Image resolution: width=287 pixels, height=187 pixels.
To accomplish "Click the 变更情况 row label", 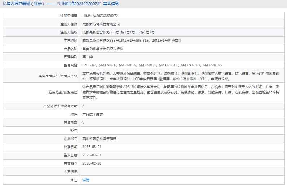I will coord(70,172).
